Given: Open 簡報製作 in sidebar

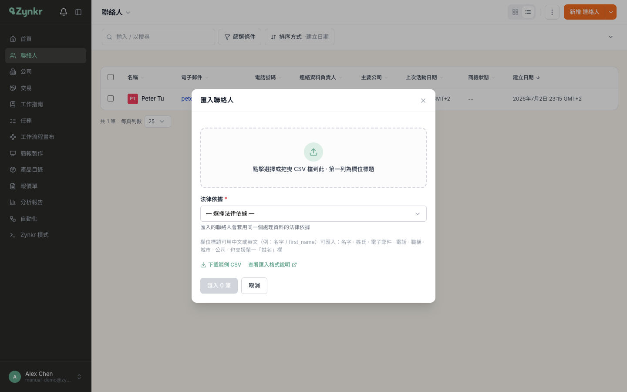Looking at the screenshot, I should [x=46, y=153].
